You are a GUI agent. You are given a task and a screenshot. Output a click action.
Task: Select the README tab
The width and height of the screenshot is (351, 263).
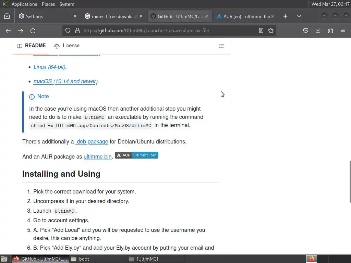pyautogui.click(x=31, y=46)
